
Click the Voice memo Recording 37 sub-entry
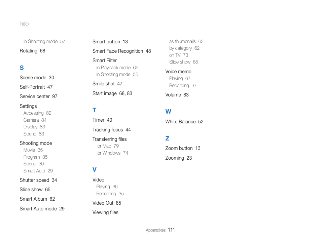[x=183, y=85]
